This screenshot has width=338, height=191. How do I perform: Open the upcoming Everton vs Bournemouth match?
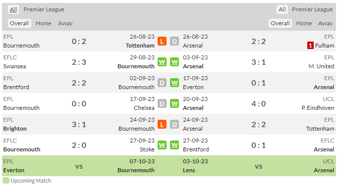click(x=79, y=166)
